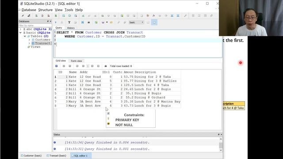Toggle the results display icon next to basic dropdown
This screenshot has height=159, width=283.
[148, 23]
